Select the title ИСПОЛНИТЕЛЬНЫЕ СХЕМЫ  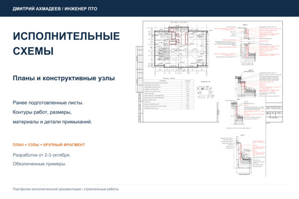[66, 44]
